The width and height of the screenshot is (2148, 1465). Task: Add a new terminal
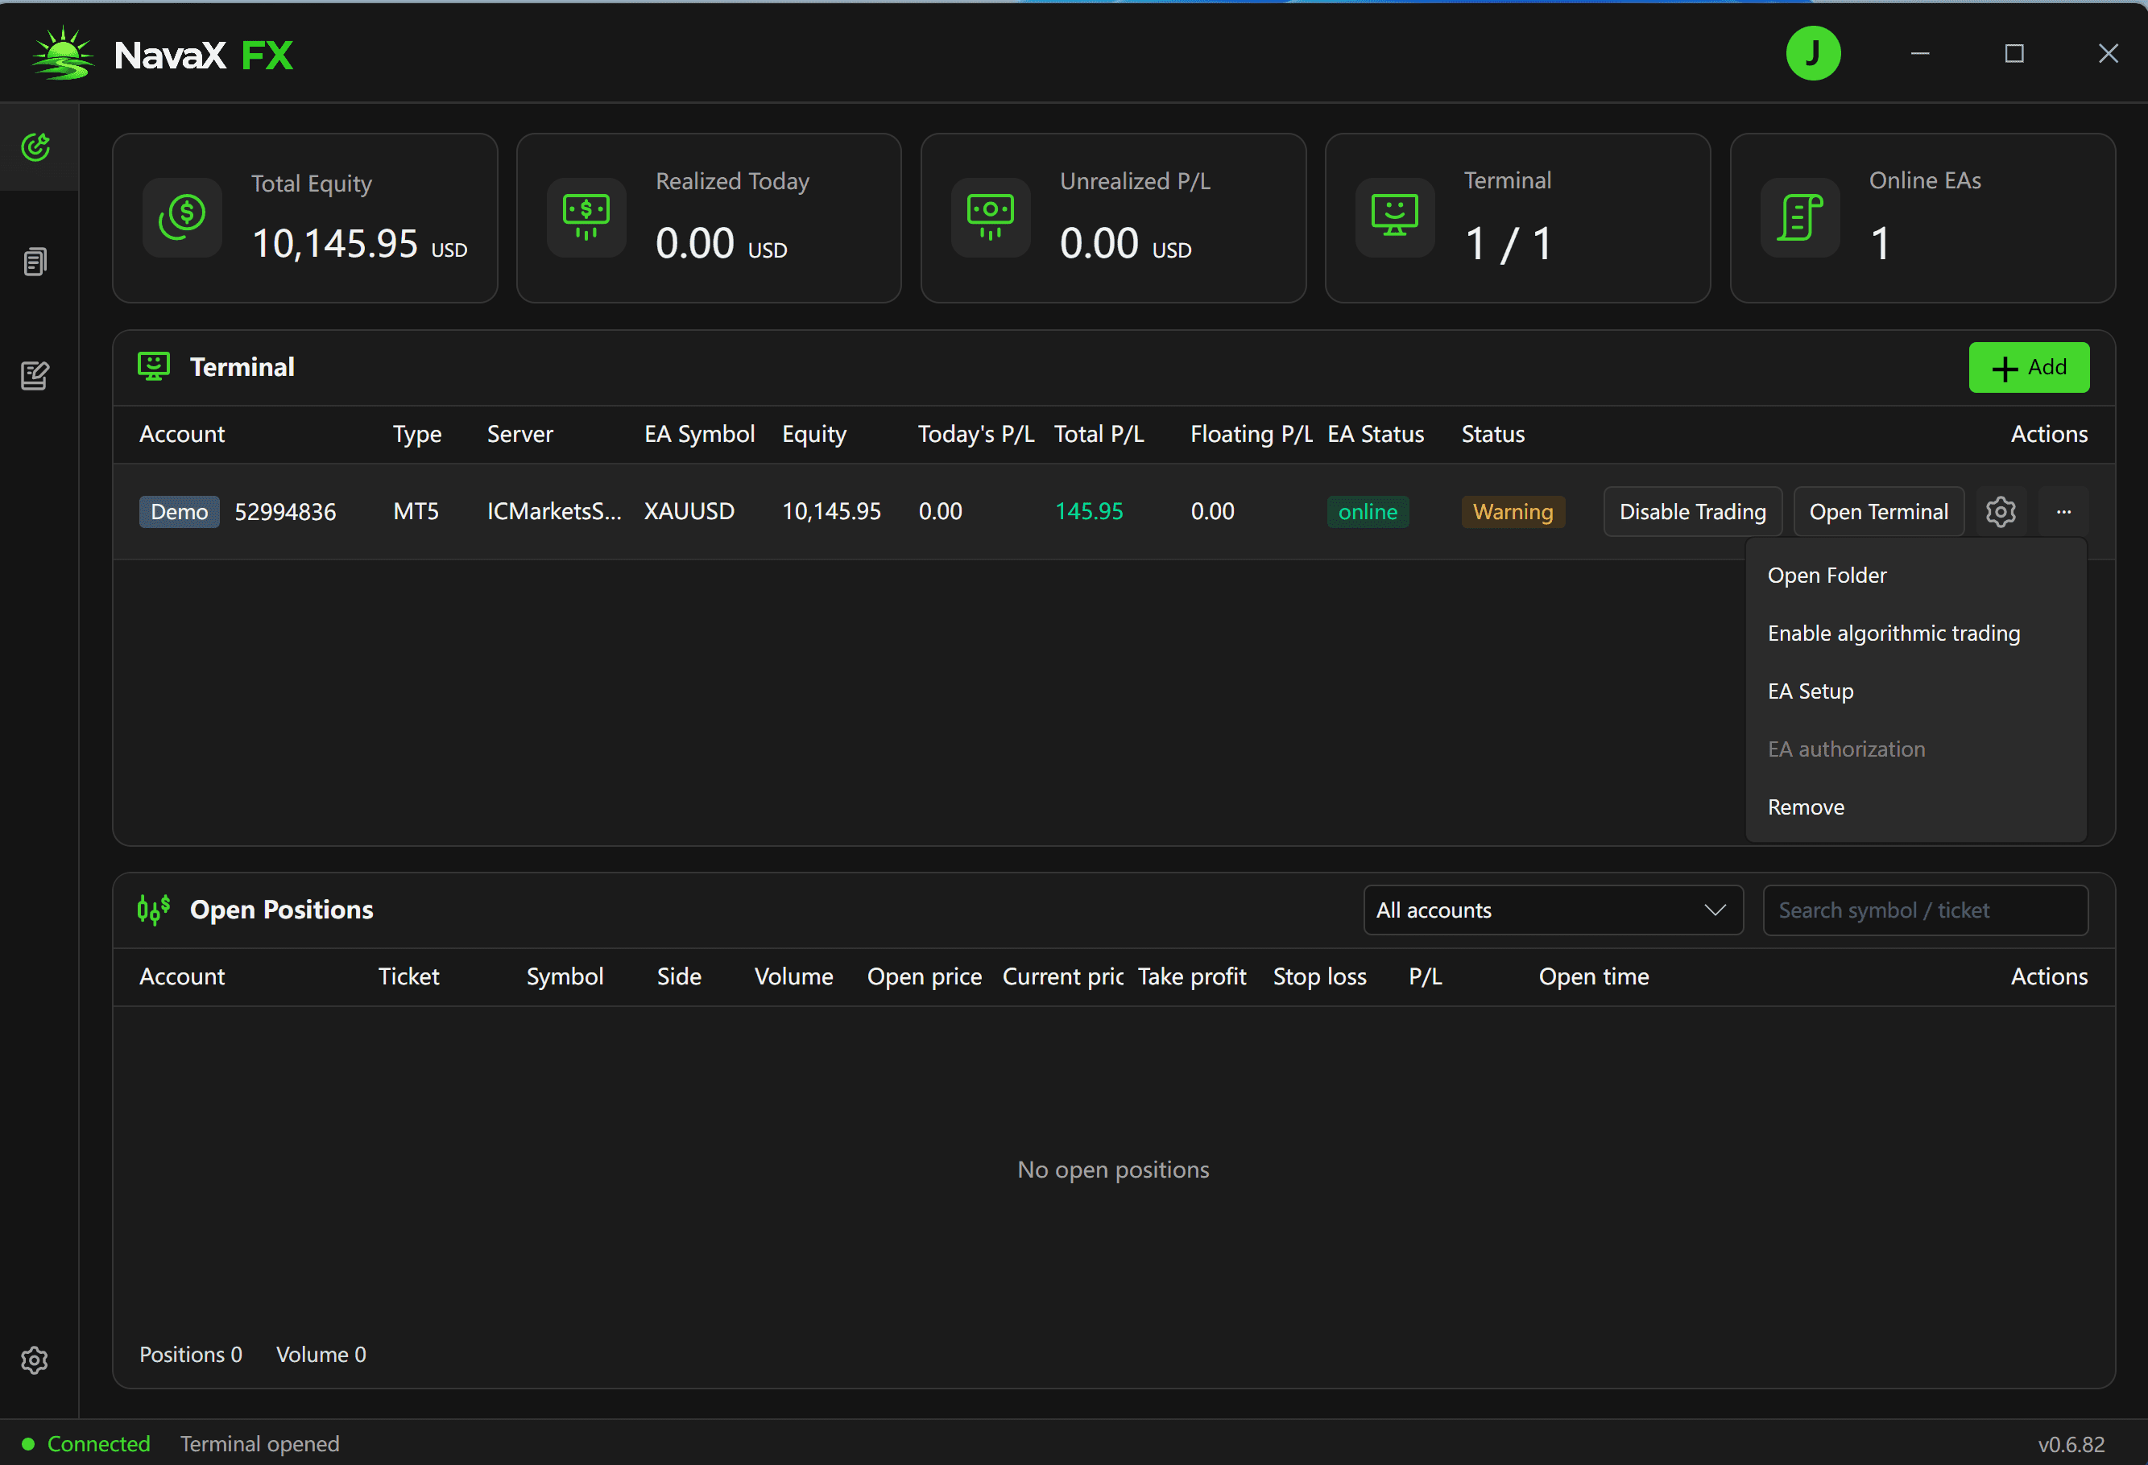[2029, 368]
